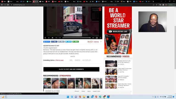Open the PRIVACY footer link

(77, 91)
